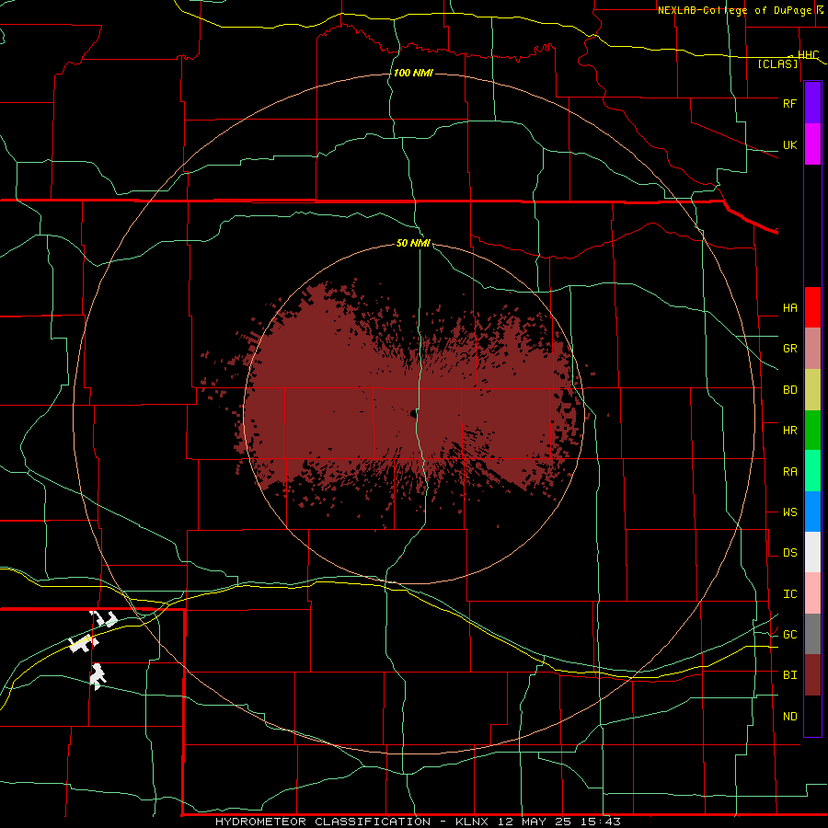Click the RF legend label
The image size is (828, 828).
pos(789,103)
